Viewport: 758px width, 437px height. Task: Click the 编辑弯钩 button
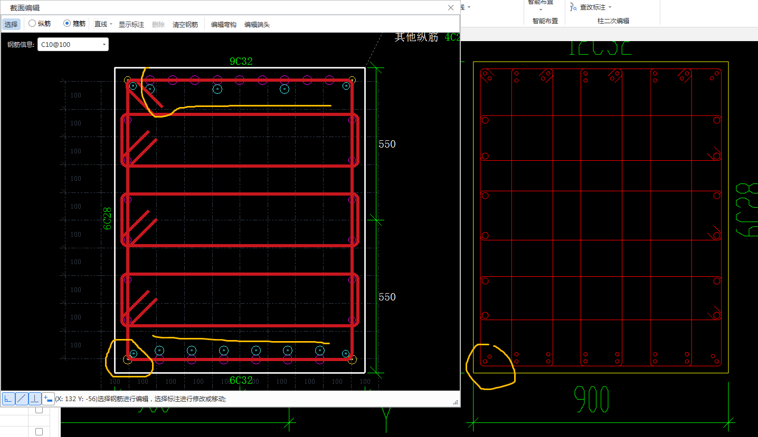(224, 24)
